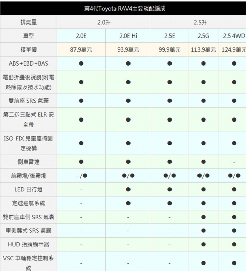Click the 倒車雷達 dash for 2.5 4WD

pos(234,162)
